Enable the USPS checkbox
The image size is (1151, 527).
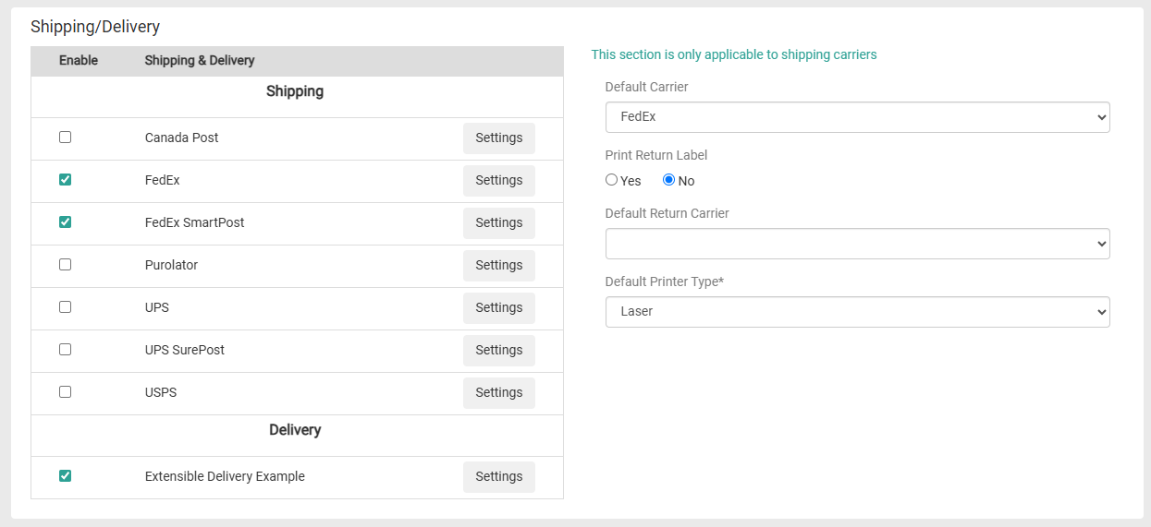coord(65,392)
